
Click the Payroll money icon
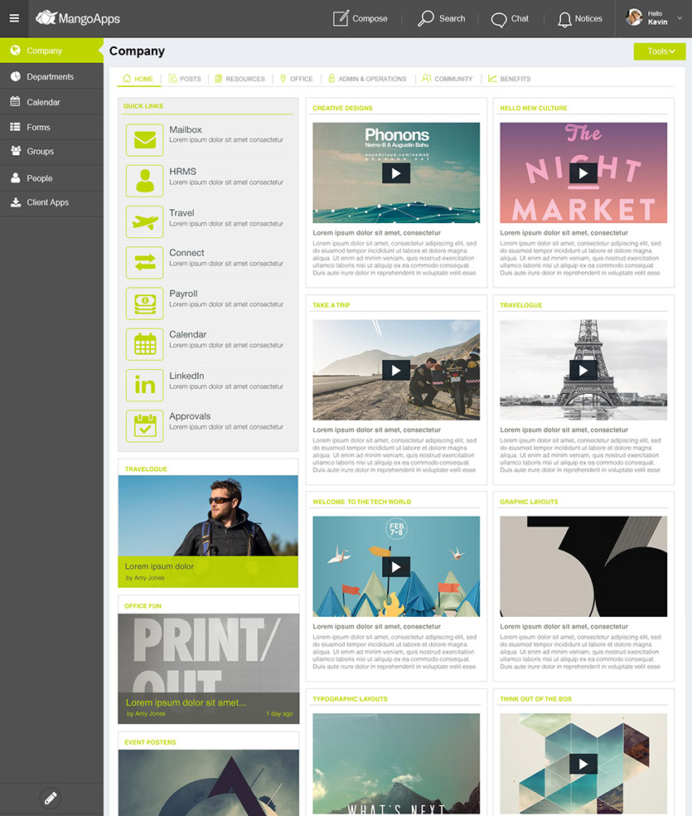pos(145,304)
